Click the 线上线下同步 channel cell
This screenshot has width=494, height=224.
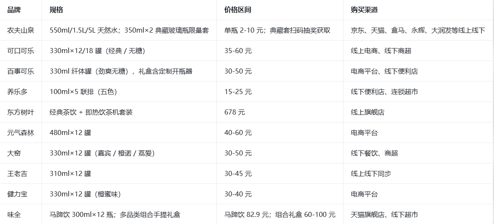point(371,173)
